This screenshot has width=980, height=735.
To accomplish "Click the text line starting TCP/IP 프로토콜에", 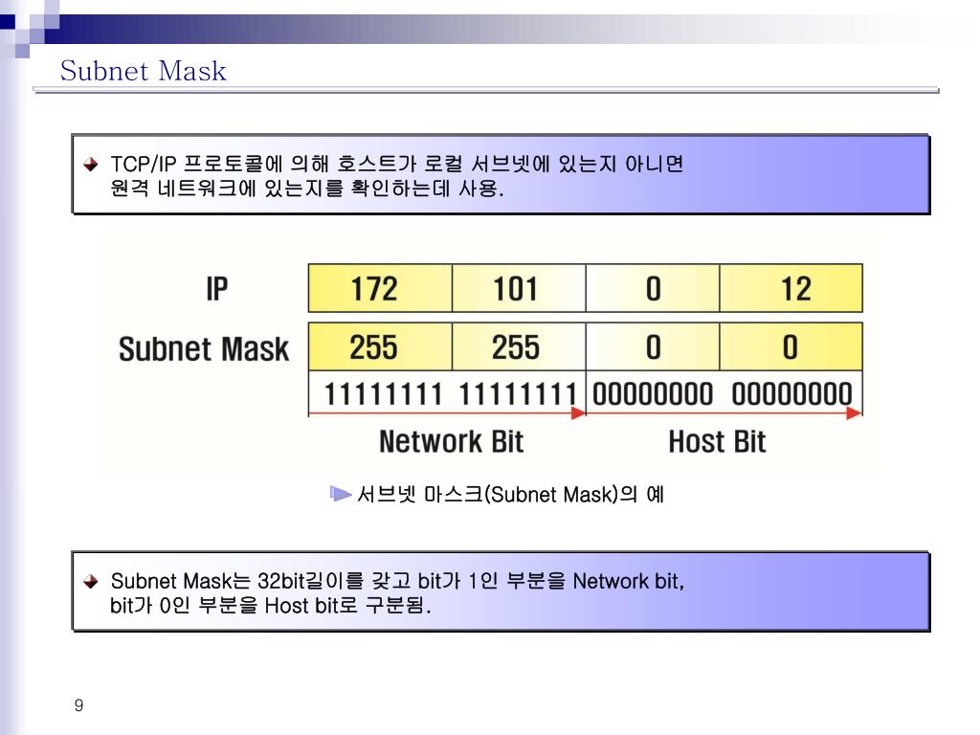I will 397,164.
